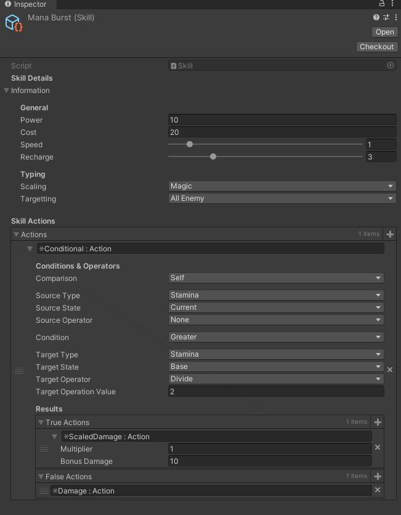This screenshot has height=515, width=401.
Task: Click the Recharge slider handle
Action: 213,156
